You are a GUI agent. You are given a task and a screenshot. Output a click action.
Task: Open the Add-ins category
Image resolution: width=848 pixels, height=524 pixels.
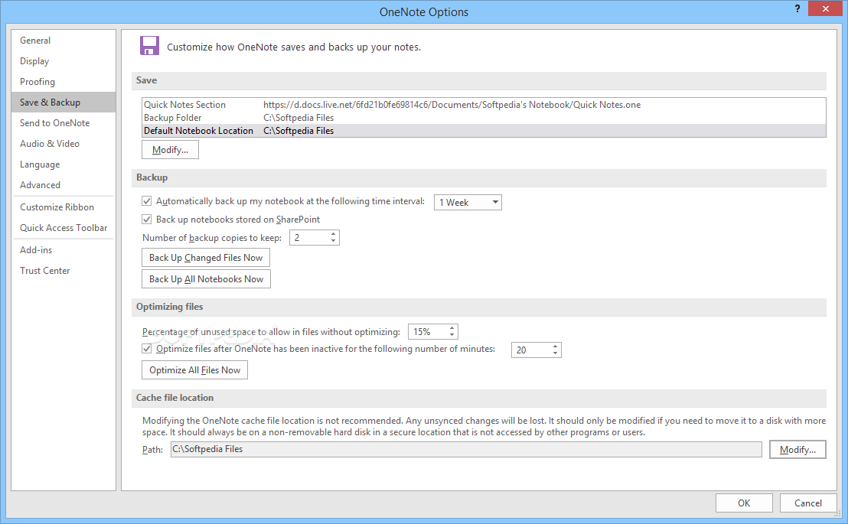[64, 250]
